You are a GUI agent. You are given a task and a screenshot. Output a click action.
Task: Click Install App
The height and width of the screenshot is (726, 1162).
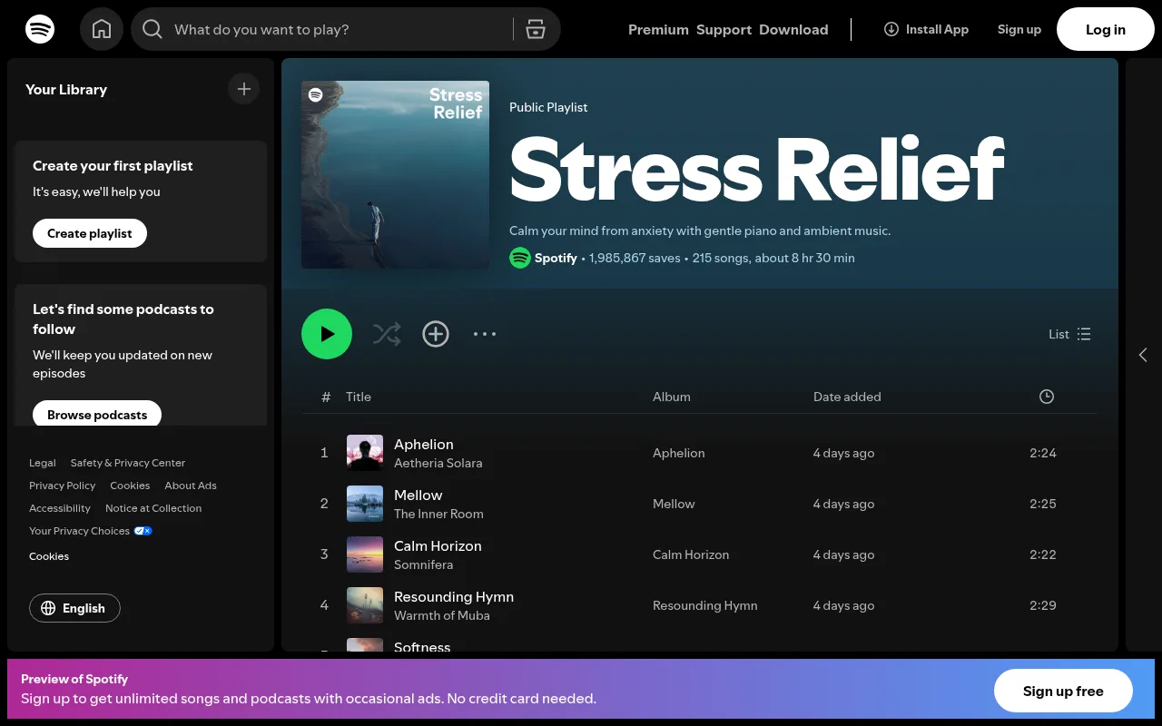point(926,29)
